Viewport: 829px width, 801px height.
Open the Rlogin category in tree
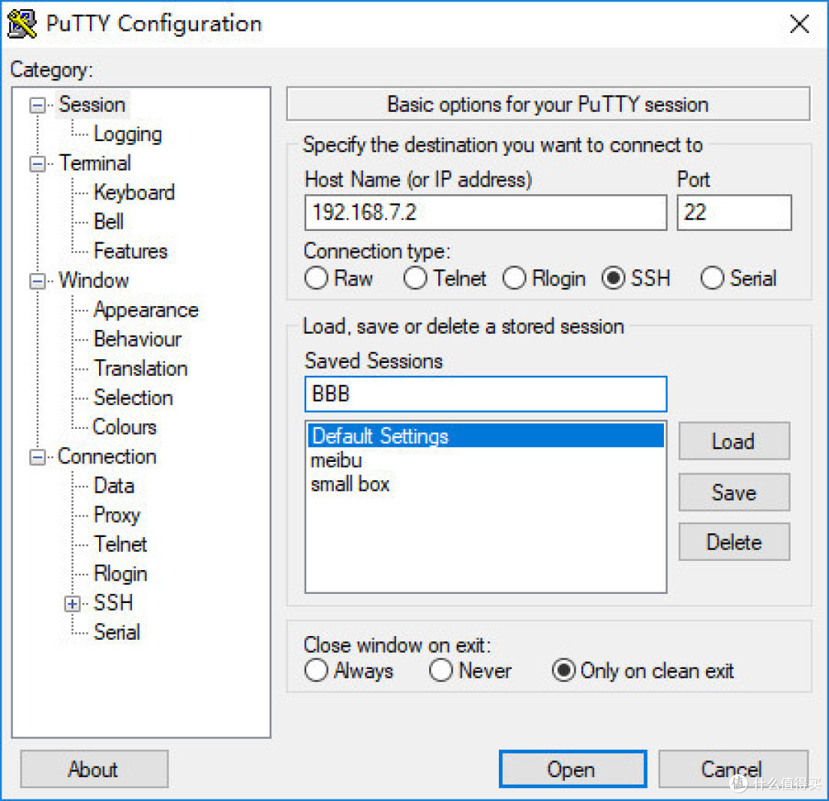pyautogui.click(x=120, y=575)
